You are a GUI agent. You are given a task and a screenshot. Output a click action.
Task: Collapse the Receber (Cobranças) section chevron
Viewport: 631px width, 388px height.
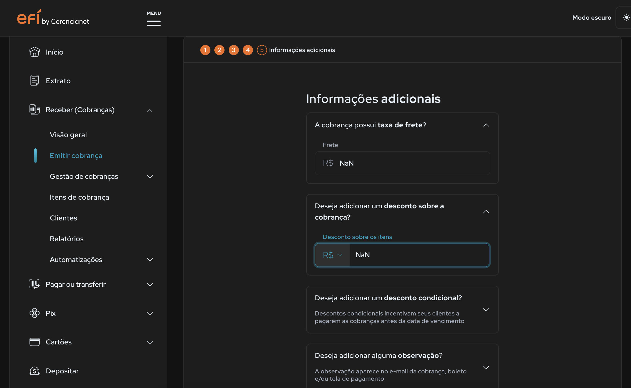[150, 110]
